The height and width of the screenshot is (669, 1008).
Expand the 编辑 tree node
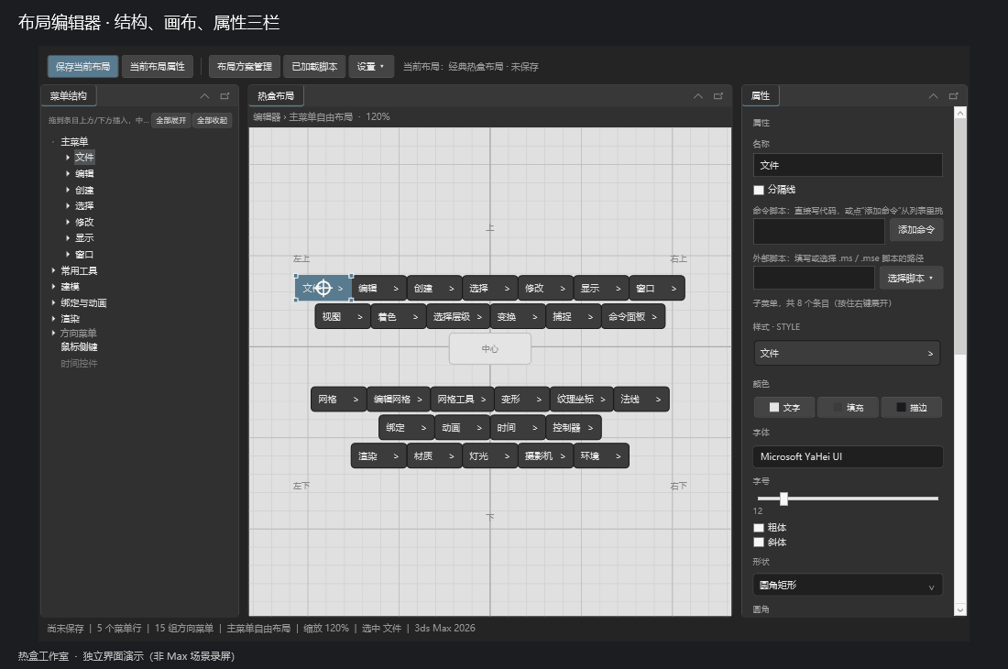(x=68, y=173)
